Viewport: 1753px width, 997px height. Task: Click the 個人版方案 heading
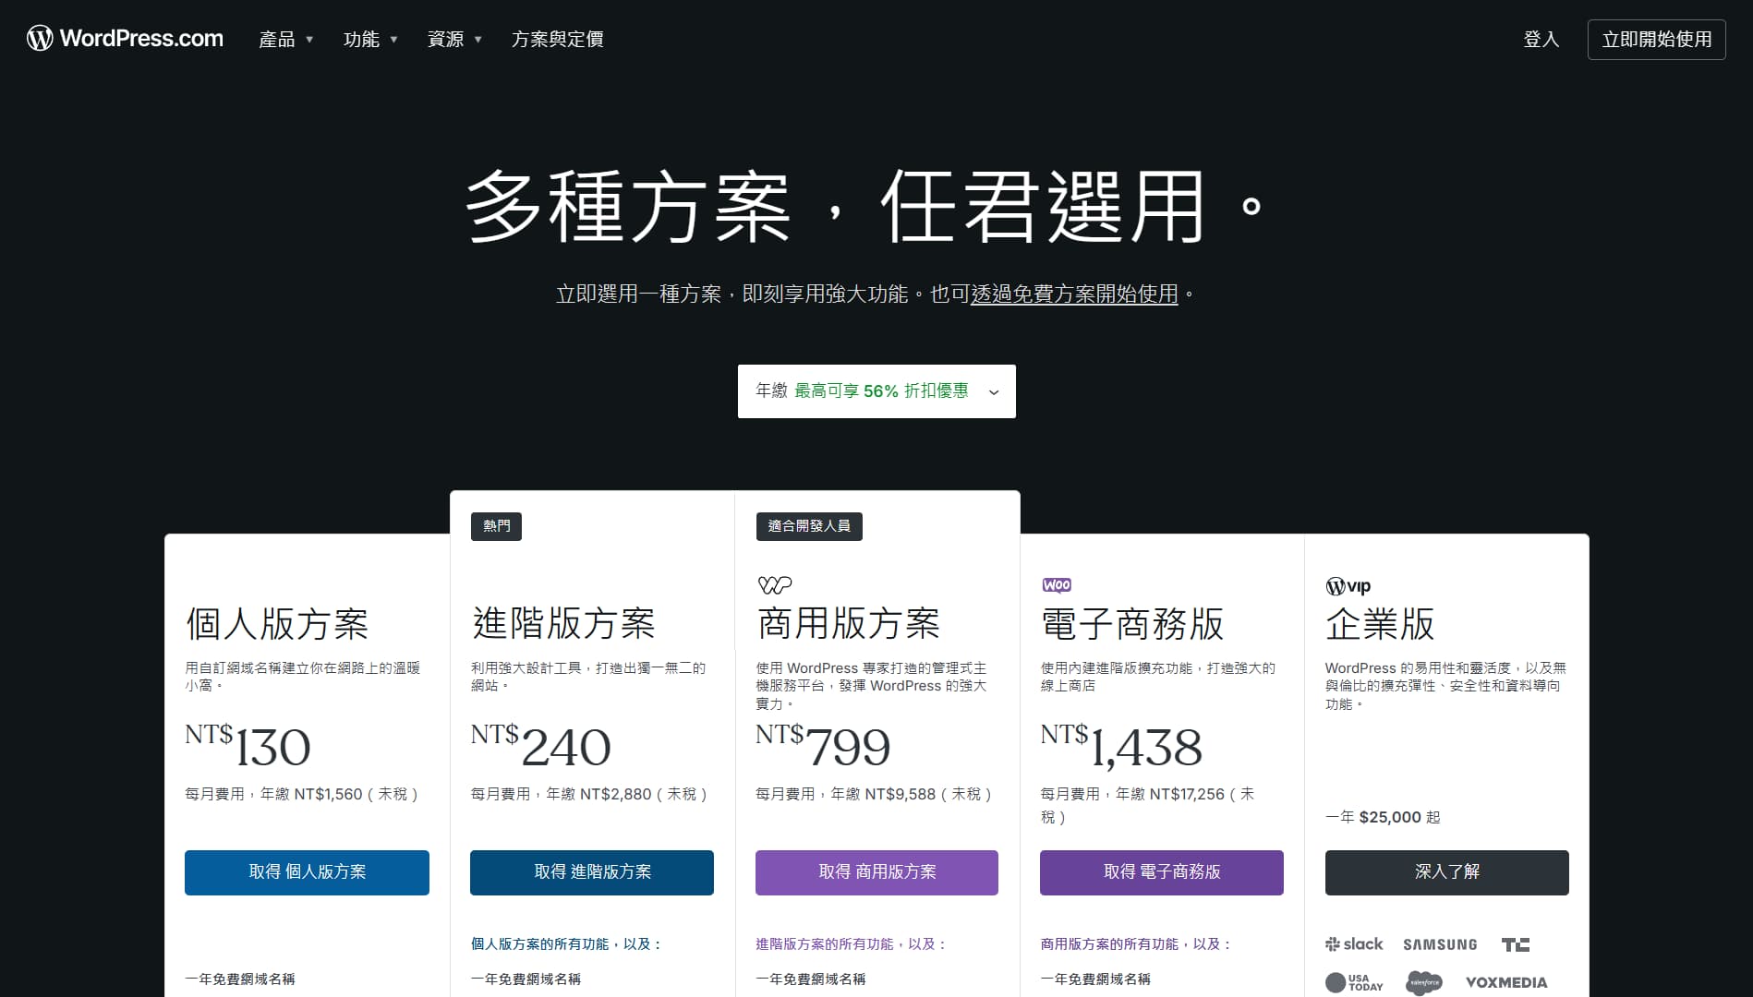(x=277, y=624)
